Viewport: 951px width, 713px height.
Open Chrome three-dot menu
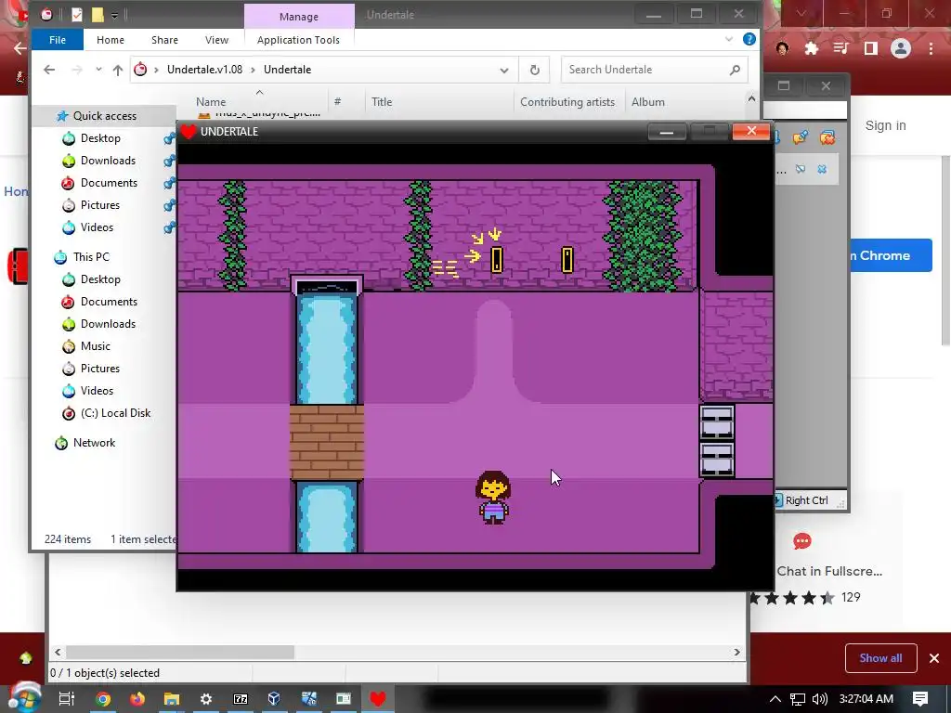[931, 48]
